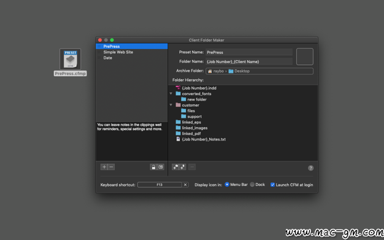Click the Preset Name field
The image size is (384, 240).
[249, 52]
